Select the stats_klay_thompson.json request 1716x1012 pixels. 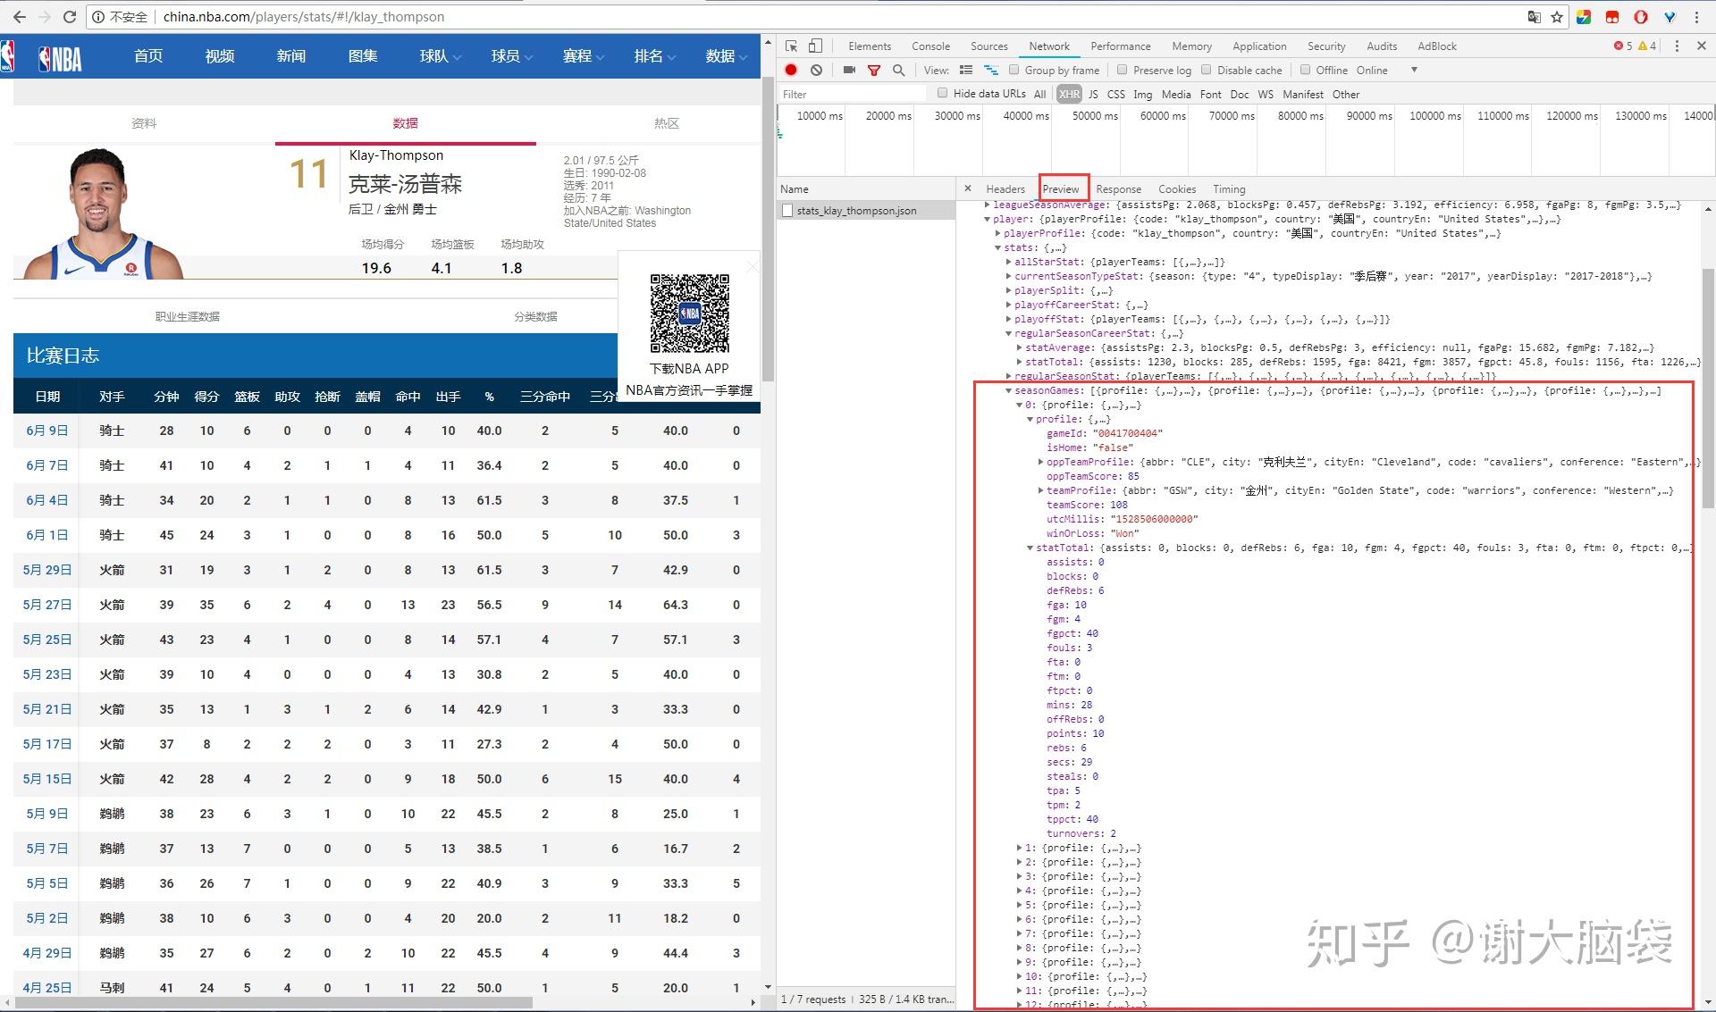click(855, 211)
